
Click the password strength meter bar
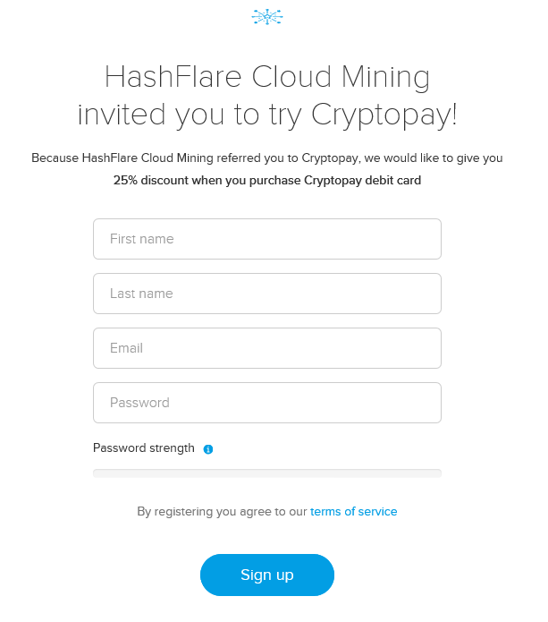pyautogui.click(x=267, y=473)
